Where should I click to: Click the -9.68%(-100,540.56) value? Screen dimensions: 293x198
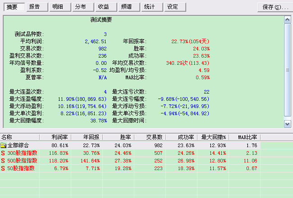tap(183, 99)
